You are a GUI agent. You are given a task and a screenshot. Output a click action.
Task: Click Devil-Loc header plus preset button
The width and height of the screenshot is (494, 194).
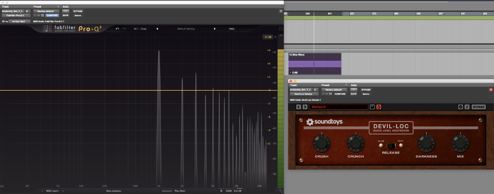point(326,94)
